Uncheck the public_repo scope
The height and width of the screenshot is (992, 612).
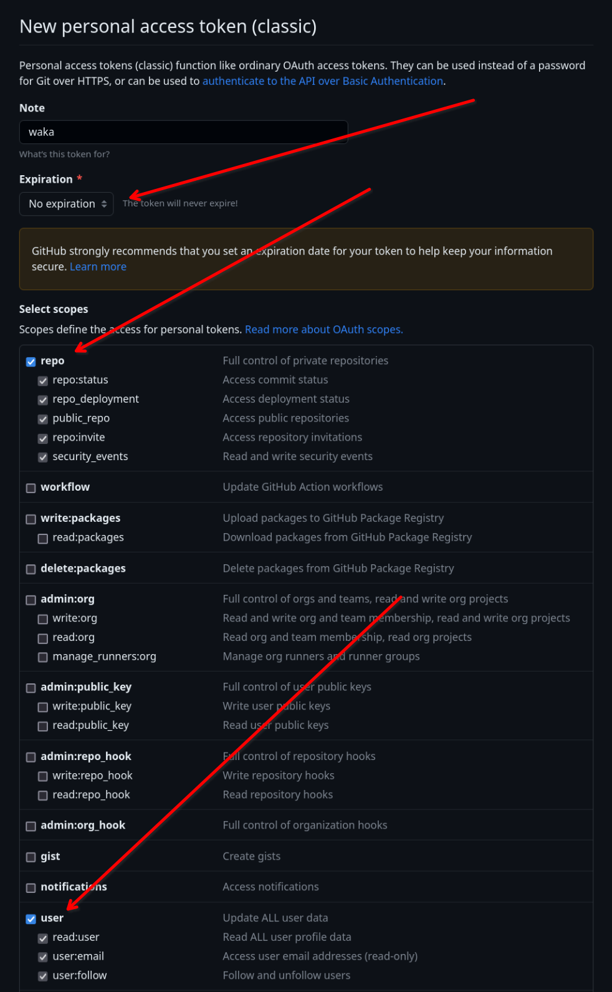[x=43, y=420]
